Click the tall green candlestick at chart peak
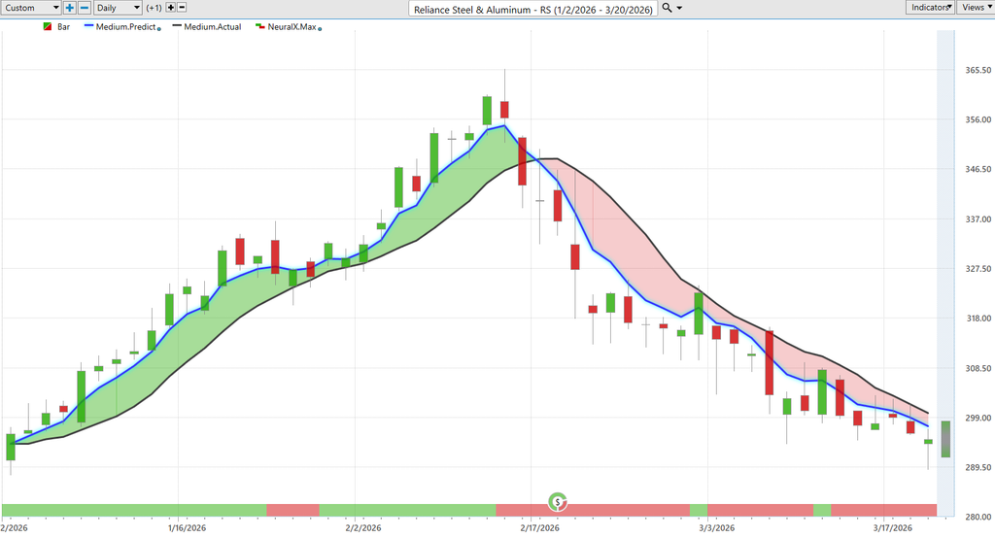The height and width of the screenshot is (538, 995). (487, 110)
